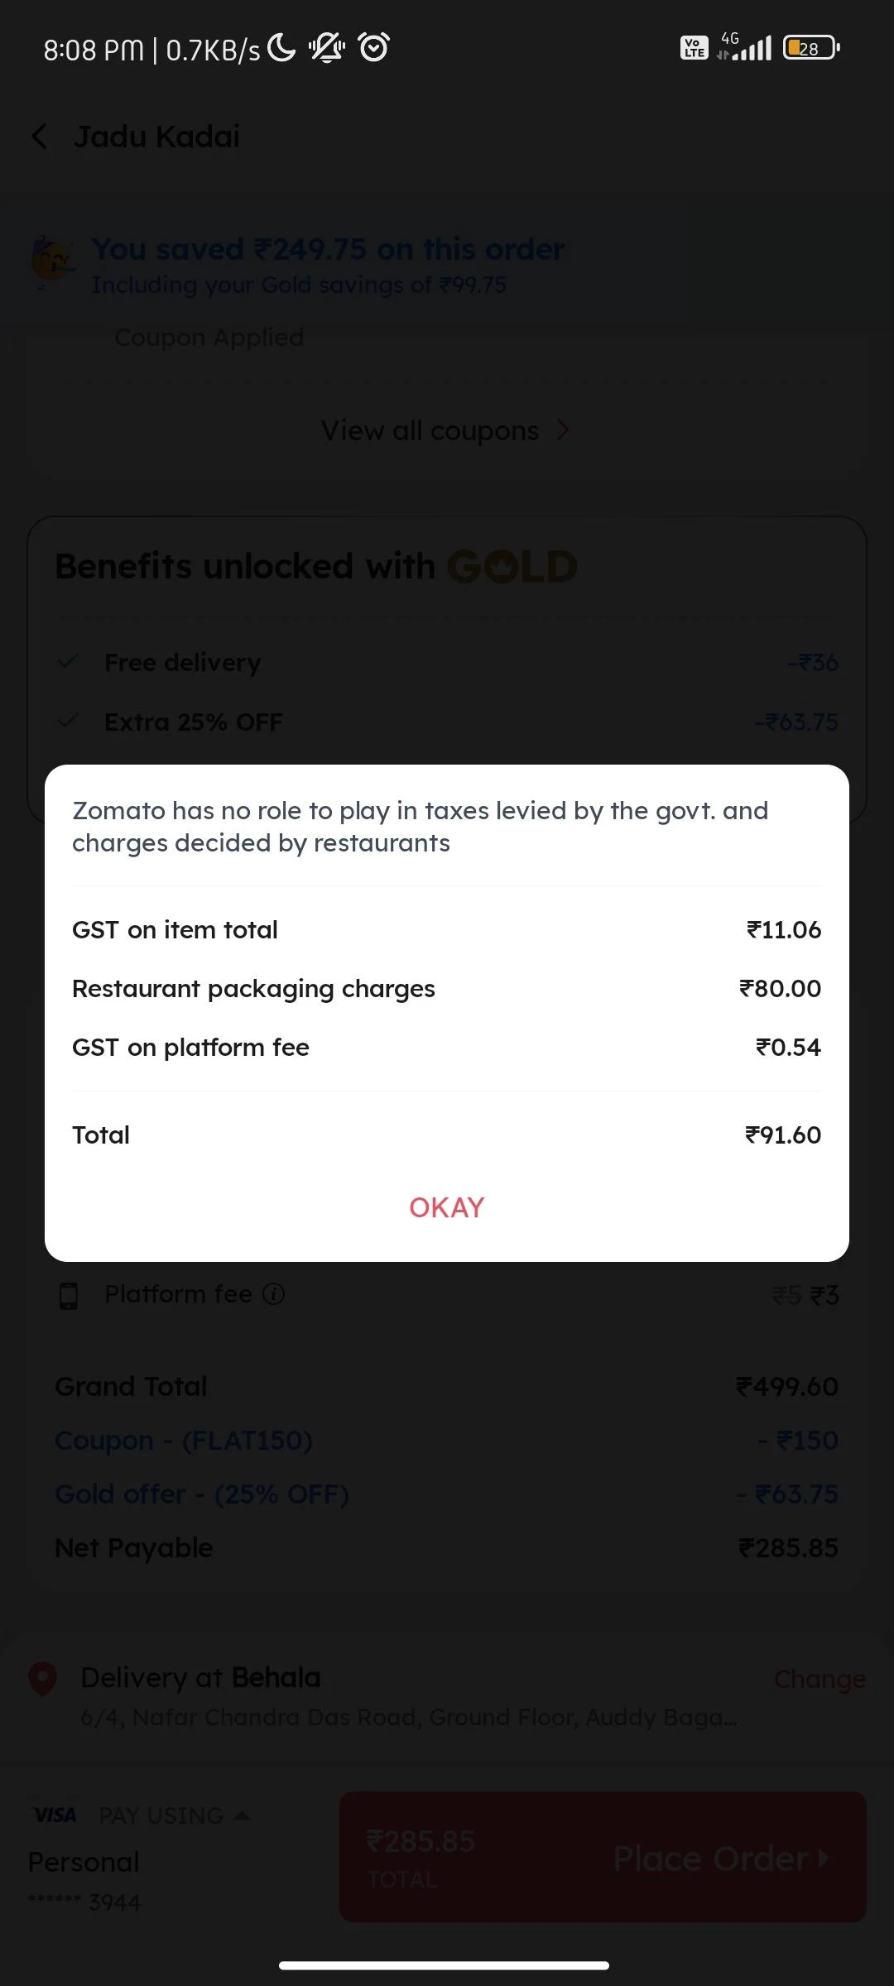Tap the location pin icon near Delivery
This screenshot has height=1986, width=894.
tap(42, 1679)
